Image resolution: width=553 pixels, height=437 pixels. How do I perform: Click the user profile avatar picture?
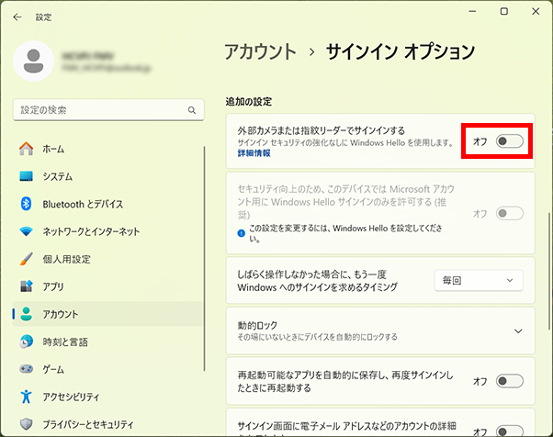pos(36,61)
